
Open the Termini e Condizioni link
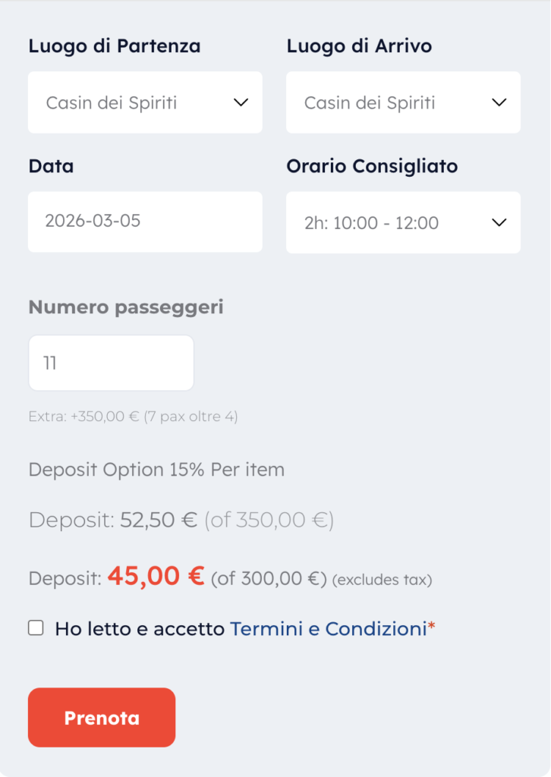(x=328, y=629)
